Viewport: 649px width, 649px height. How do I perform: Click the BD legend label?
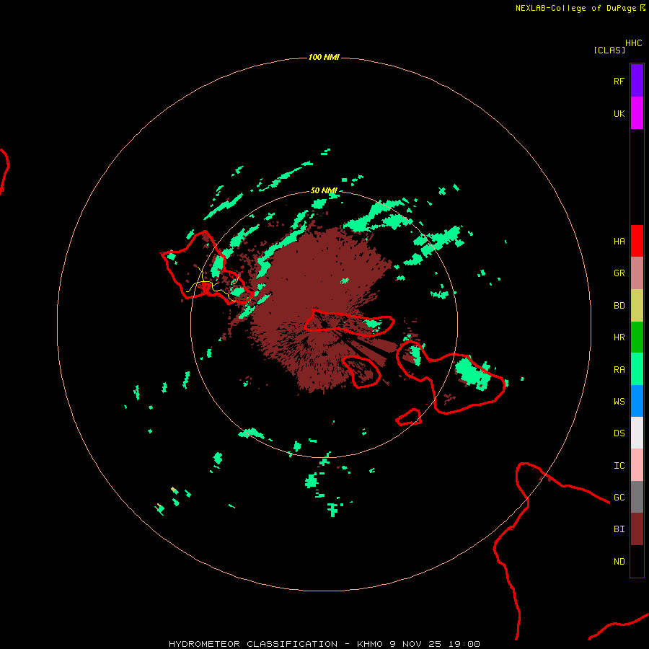pyautogui.click(x=619, y=306)
